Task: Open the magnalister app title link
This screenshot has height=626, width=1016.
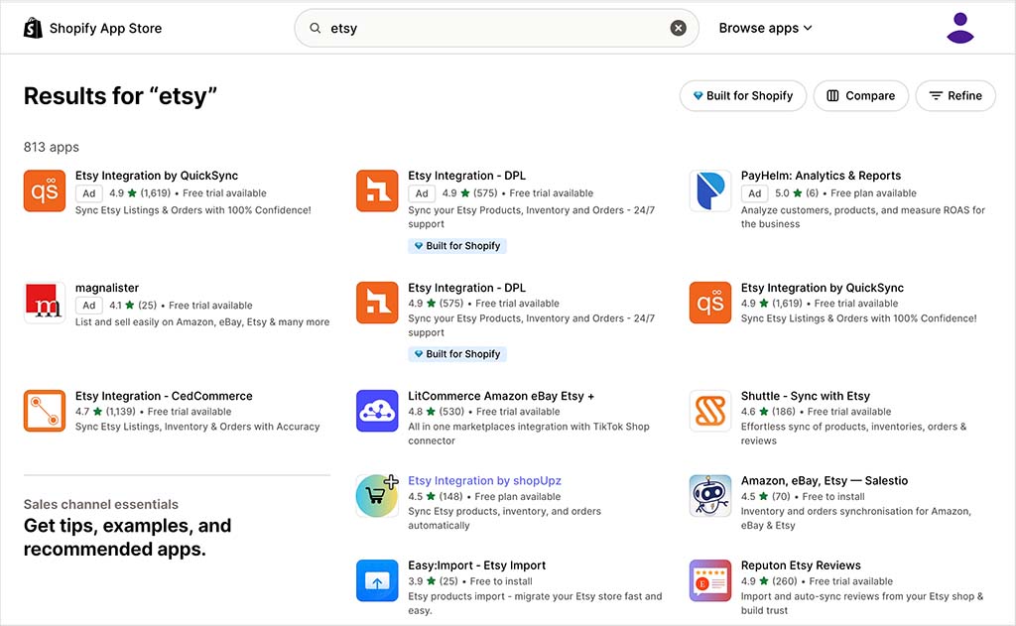Action: tap(107, 288)
